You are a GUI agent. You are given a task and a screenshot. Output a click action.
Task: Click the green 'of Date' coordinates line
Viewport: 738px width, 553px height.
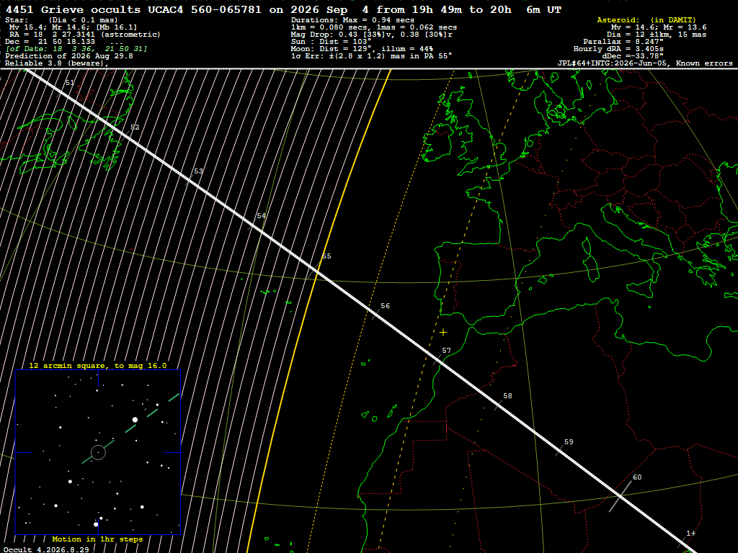tap(76, 49)
